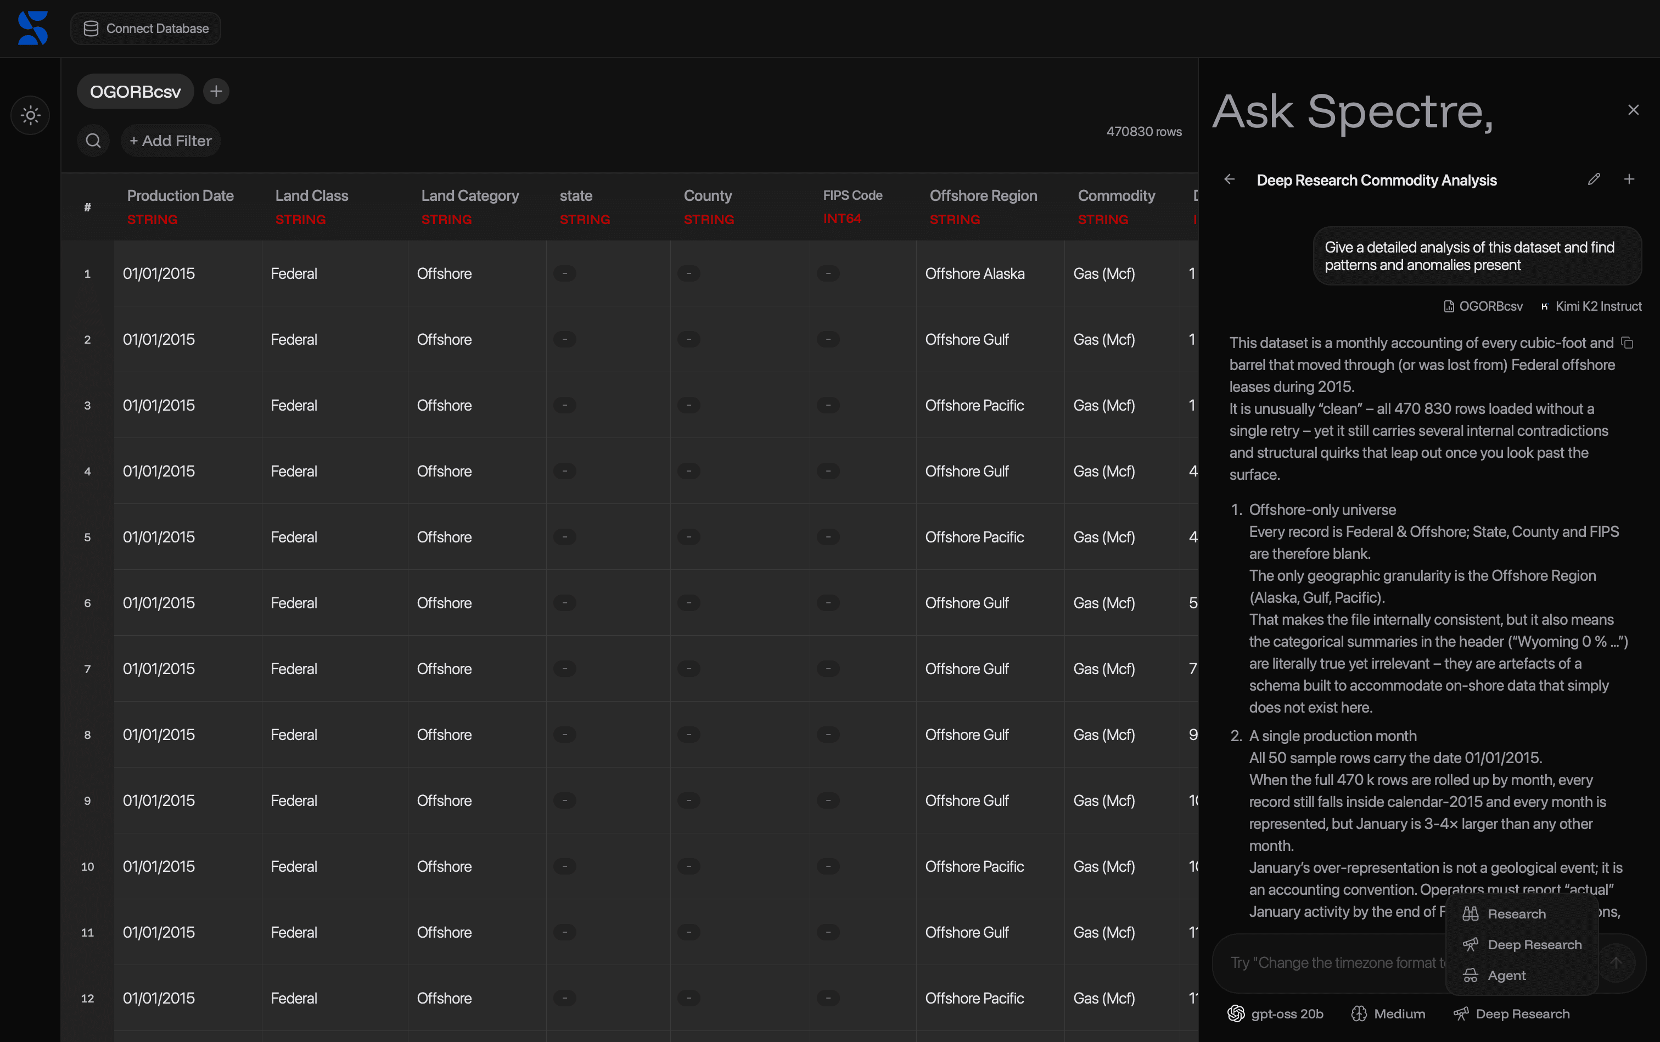Copy the response with copy icon
This screenshot has height=1042, width=1660.
[x=1627, y=343]
